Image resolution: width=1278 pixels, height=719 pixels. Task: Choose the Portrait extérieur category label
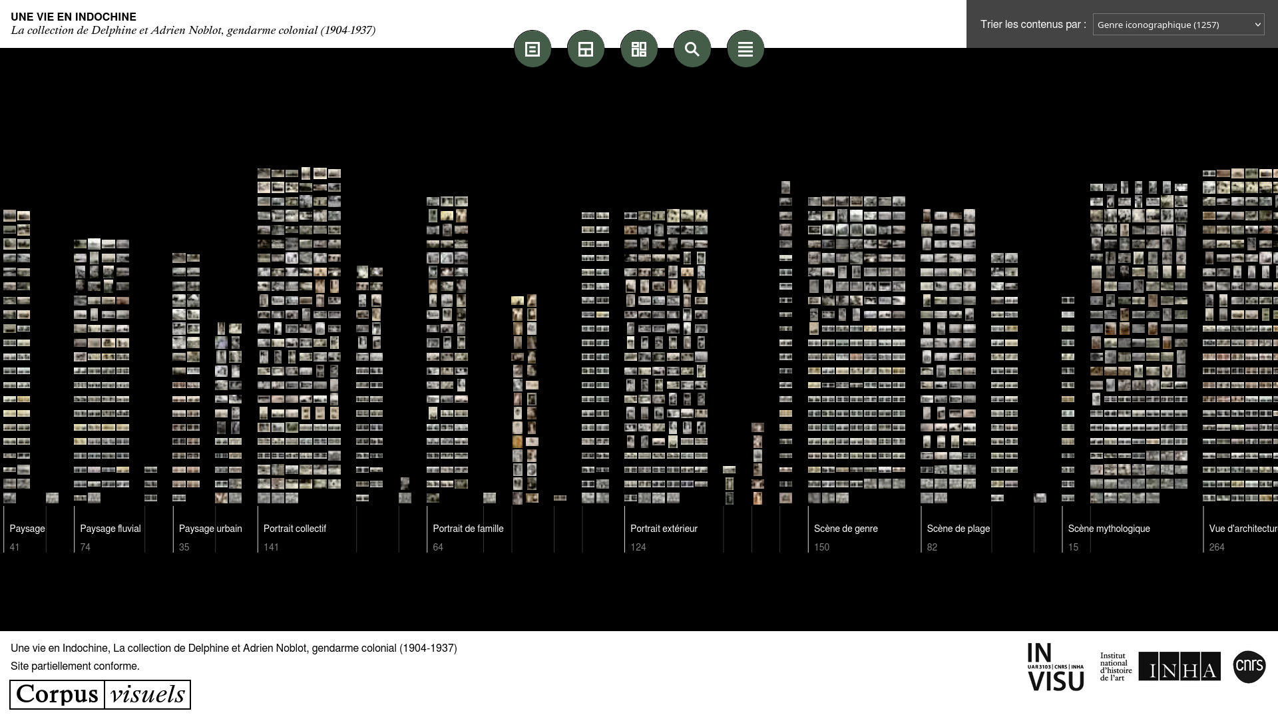coord(664,529)
